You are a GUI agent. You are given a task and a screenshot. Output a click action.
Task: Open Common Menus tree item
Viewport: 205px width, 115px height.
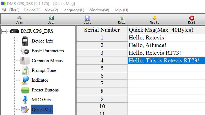(47, 61)
